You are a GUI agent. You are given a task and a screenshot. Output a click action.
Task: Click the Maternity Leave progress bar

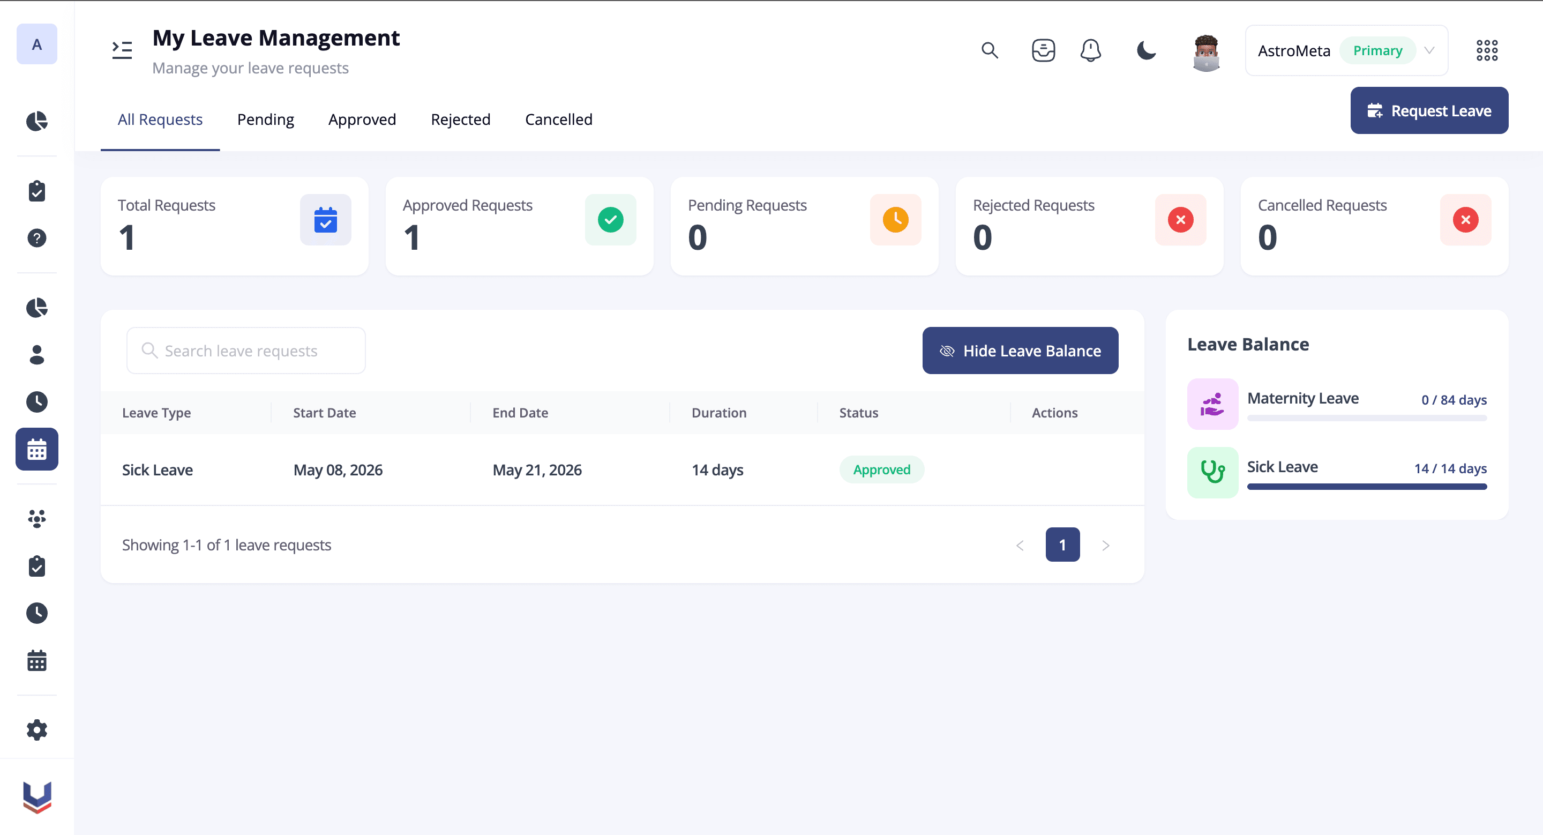point(1366,418)
